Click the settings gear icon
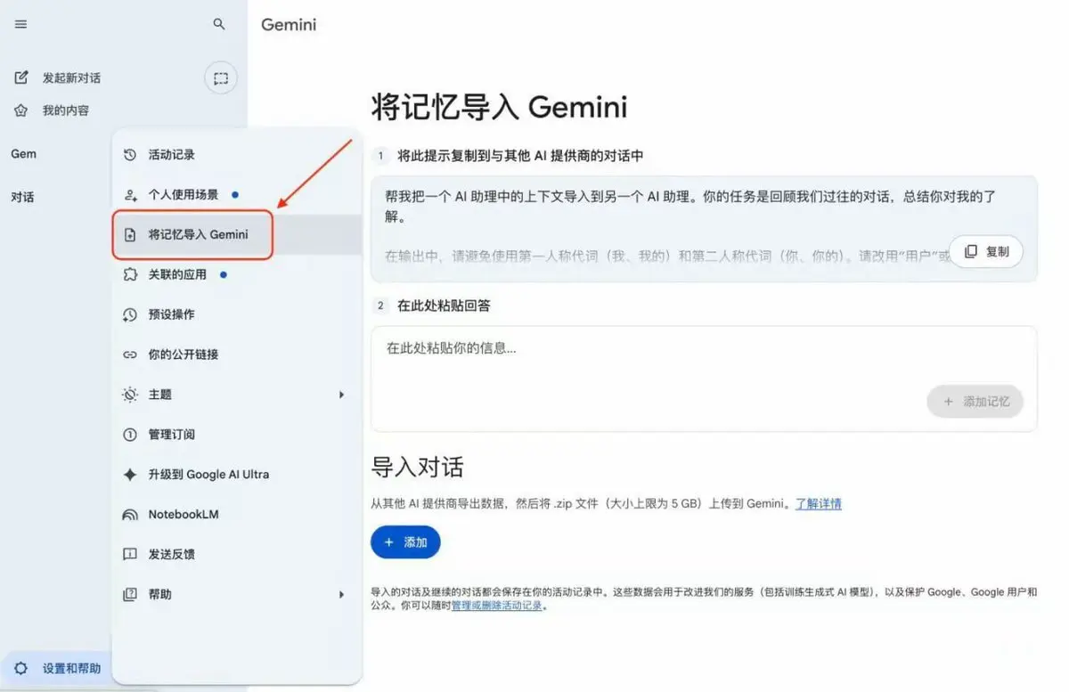 tap(21, 668)
